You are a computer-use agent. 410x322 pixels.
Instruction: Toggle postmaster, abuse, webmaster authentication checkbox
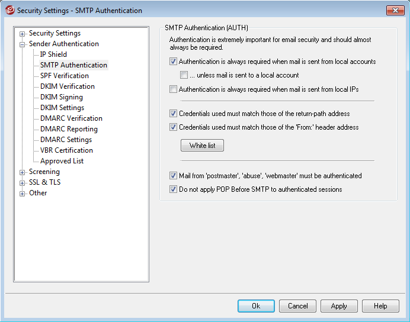click(173, 175)
